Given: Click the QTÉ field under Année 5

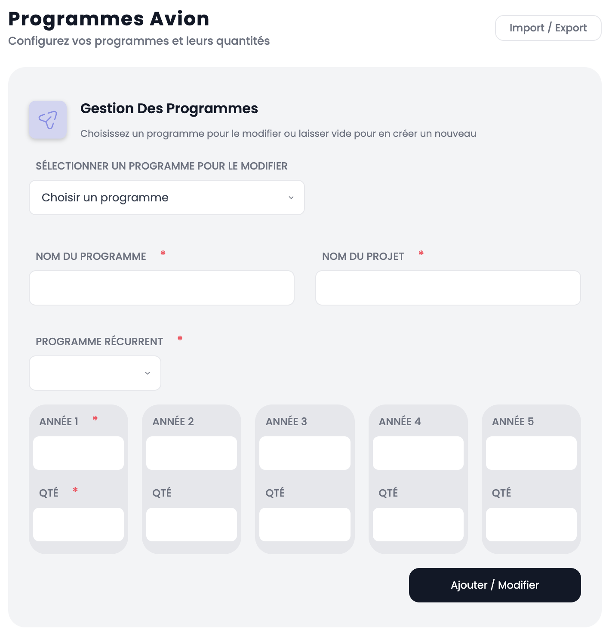Looking at the screenshot, I should point(531,525).
